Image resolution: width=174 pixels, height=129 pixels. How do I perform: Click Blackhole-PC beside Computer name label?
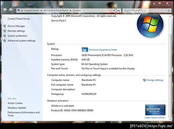(x=89, y=80)
